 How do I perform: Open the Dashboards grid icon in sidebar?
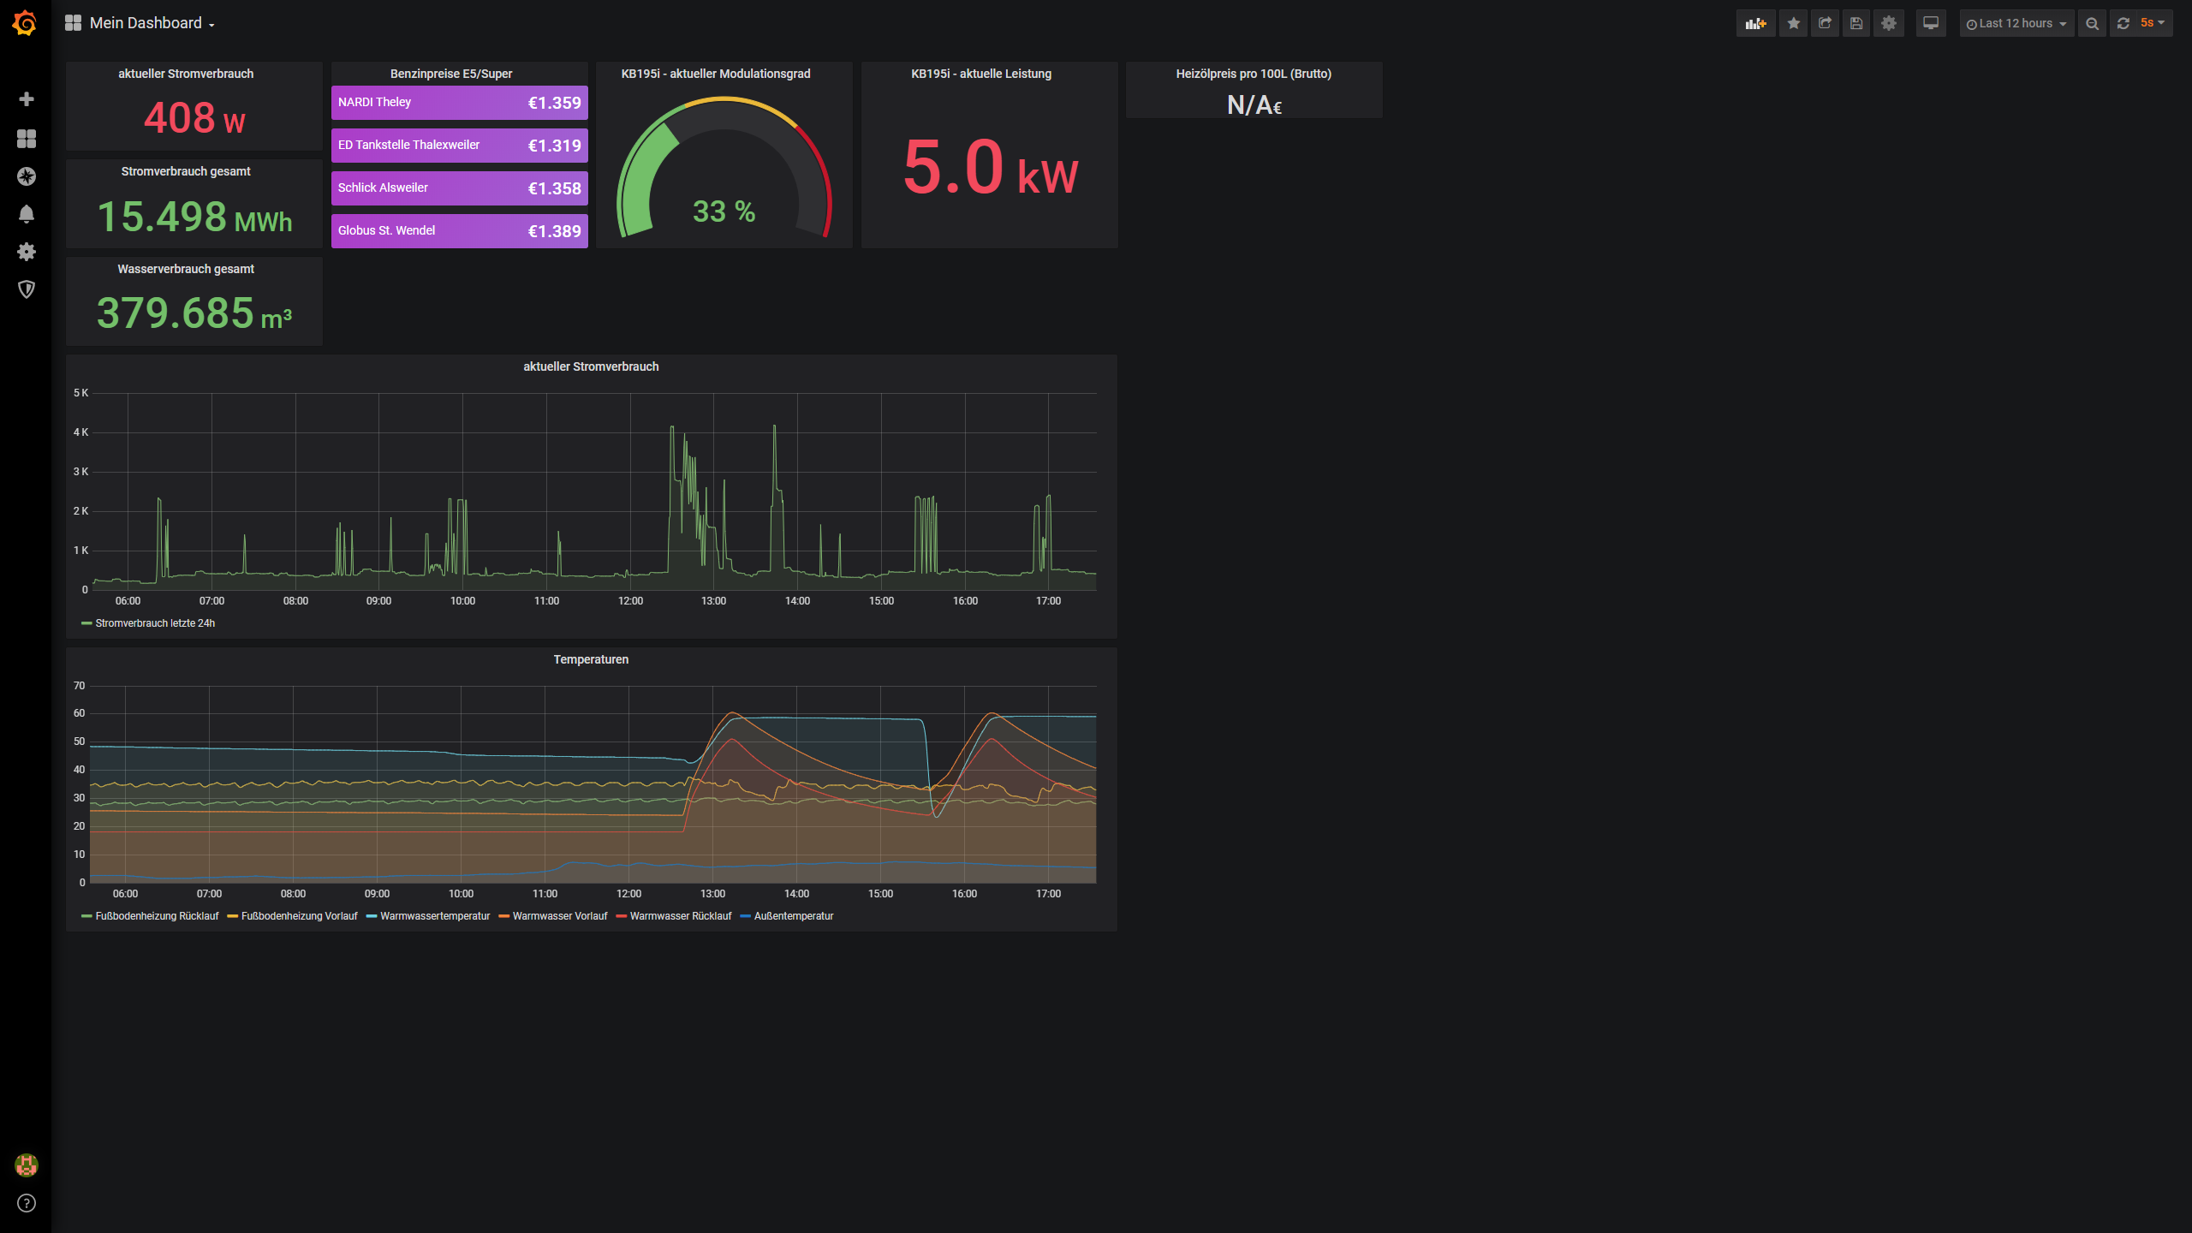(x=27, y=139)
